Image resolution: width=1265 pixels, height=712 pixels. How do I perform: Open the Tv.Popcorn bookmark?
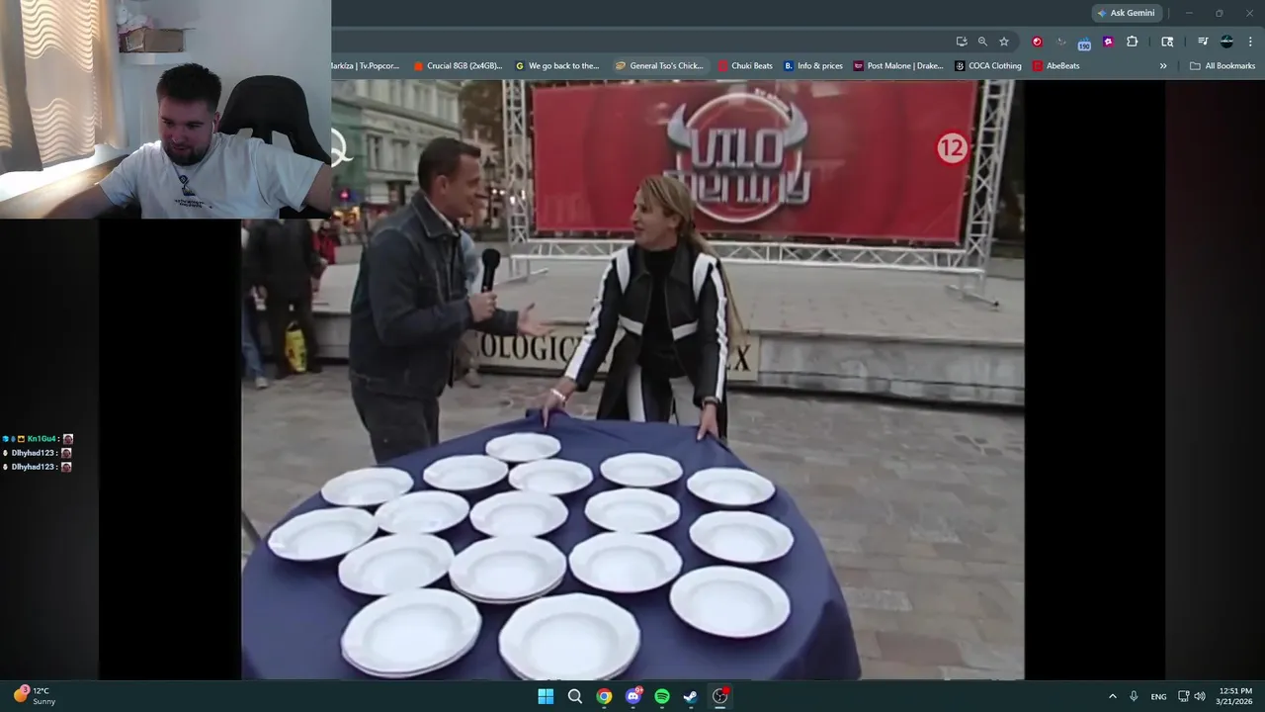point(365,66)
